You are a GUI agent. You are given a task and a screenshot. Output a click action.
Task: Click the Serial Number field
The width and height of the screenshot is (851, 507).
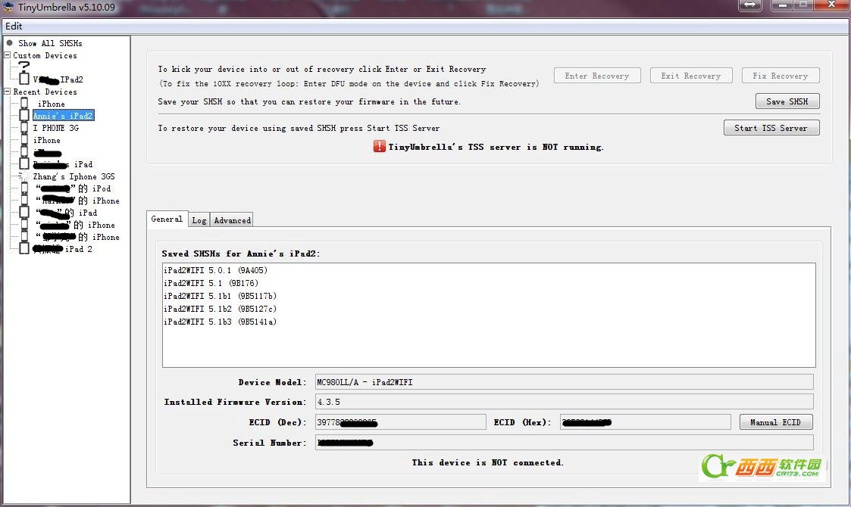[564, 443]
